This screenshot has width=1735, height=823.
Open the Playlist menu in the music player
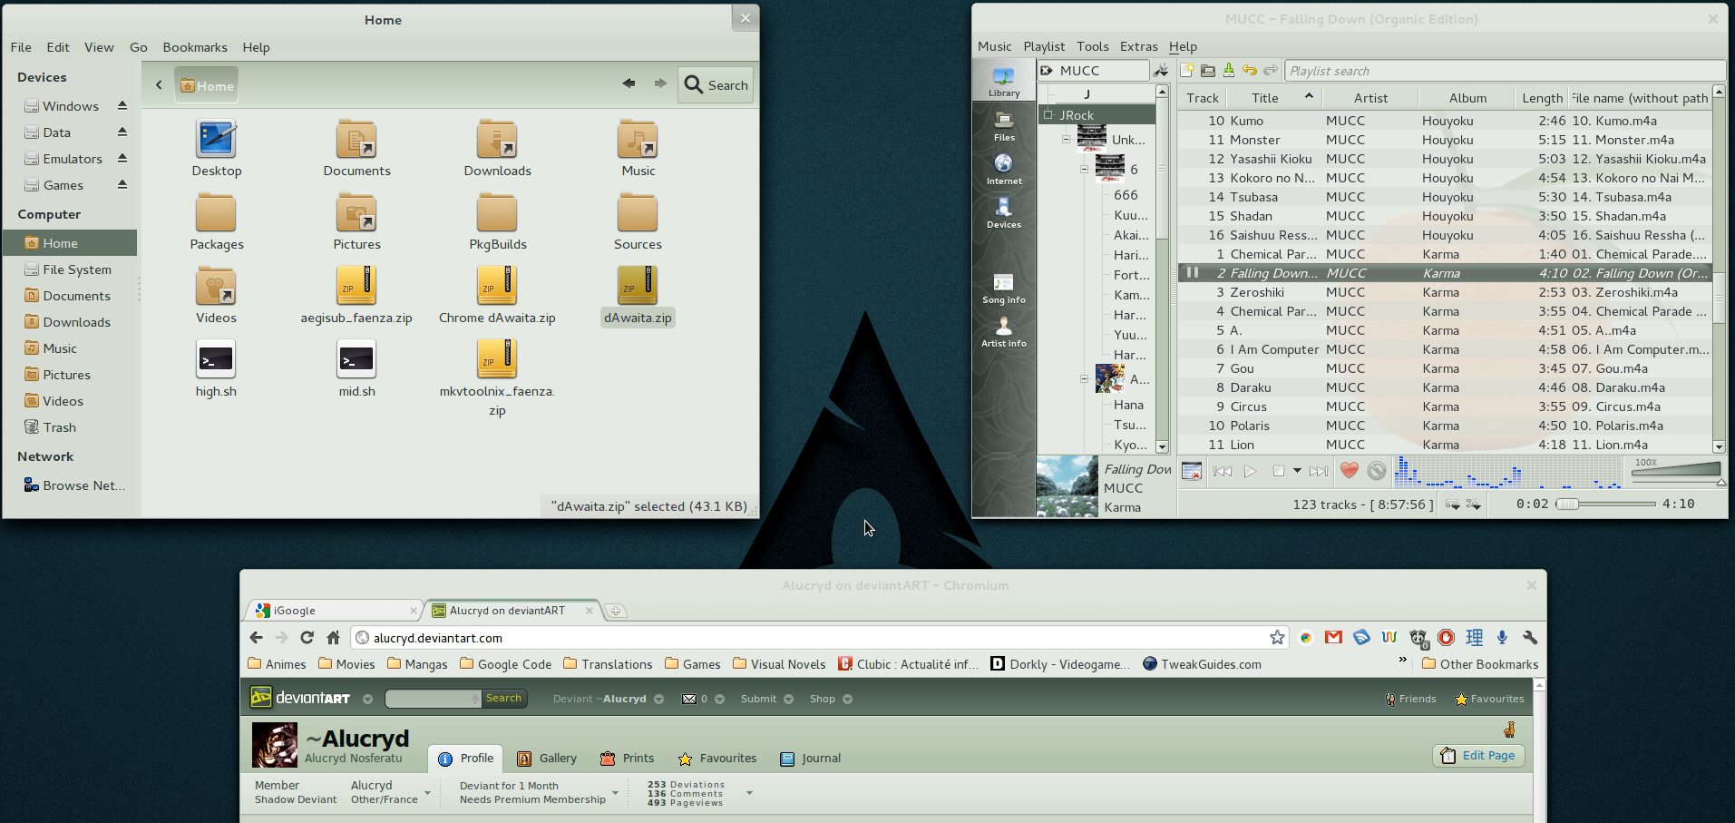click(x=1044, y=46)
